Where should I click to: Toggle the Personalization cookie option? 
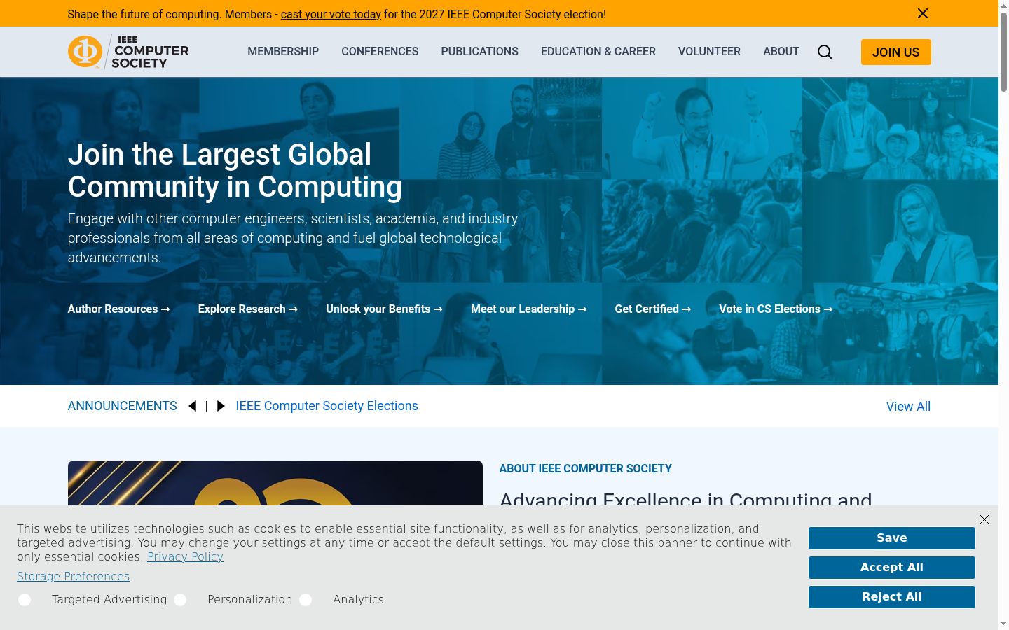click(180, 600)
